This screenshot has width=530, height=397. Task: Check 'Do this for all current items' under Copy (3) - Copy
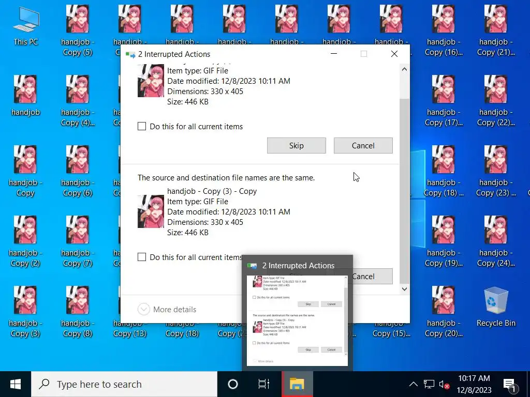[190, 257]
